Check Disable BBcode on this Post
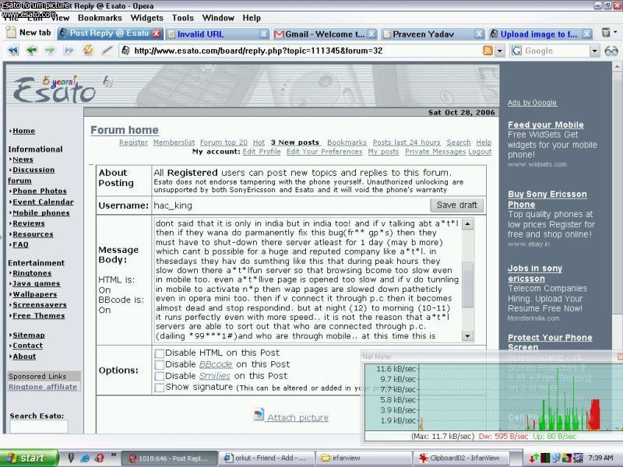This screenshot has width=623, height=467. pos(160,364)
